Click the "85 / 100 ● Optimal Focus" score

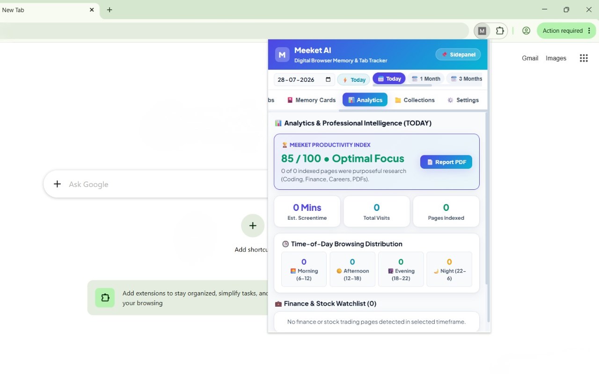pyautogui.click(x=343, y=158)
